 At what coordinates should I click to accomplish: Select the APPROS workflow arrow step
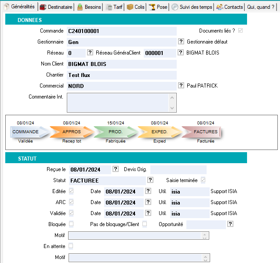(x=72, y=131)
